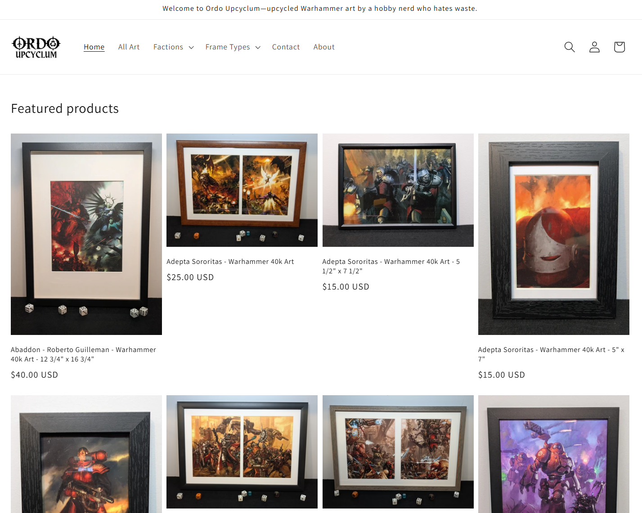The width and height of the screenshot is (642, 513).
Task: Open the Contact page
Action: 286,47
